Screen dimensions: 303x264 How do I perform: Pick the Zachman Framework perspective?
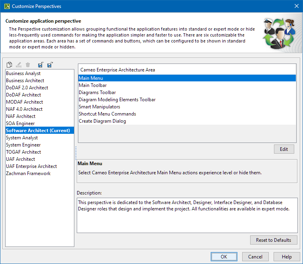(40, 173)
